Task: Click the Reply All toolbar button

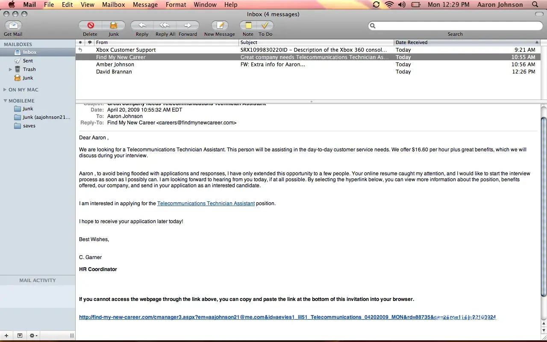Action: coord(165,25)
